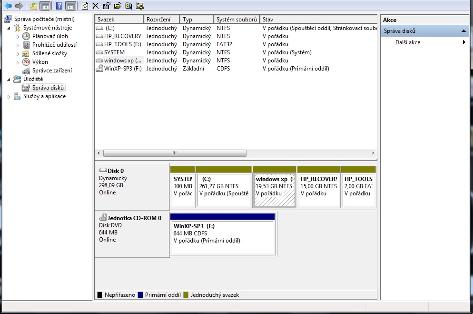Open Help with the question mark icon

(x=59, y=6)
